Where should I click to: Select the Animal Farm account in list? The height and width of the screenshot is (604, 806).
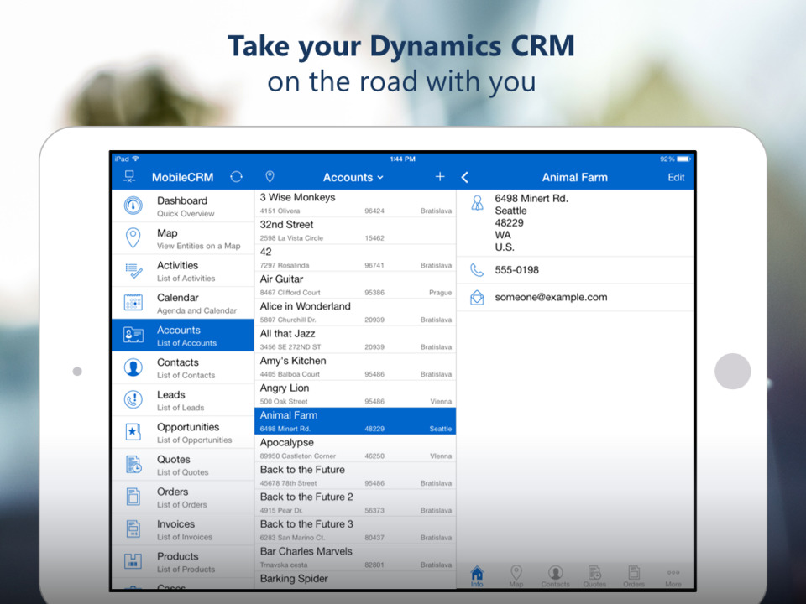click(354, 420)
